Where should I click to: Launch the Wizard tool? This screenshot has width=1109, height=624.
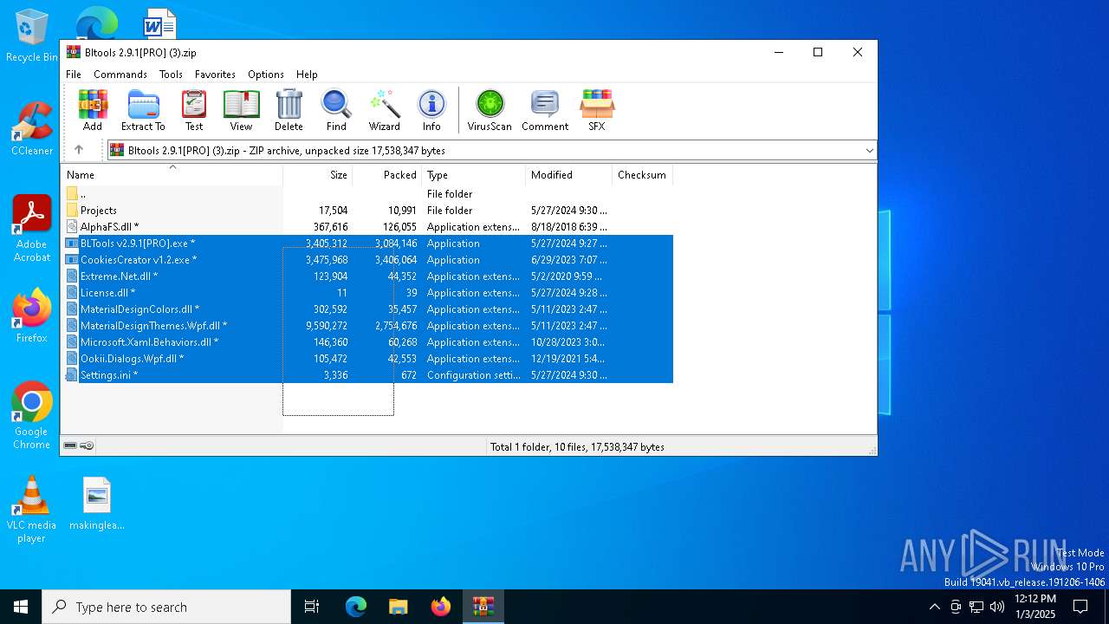tap(384, 110)
